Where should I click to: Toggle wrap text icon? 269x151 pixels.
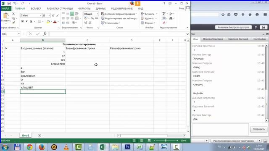(76, 14)
